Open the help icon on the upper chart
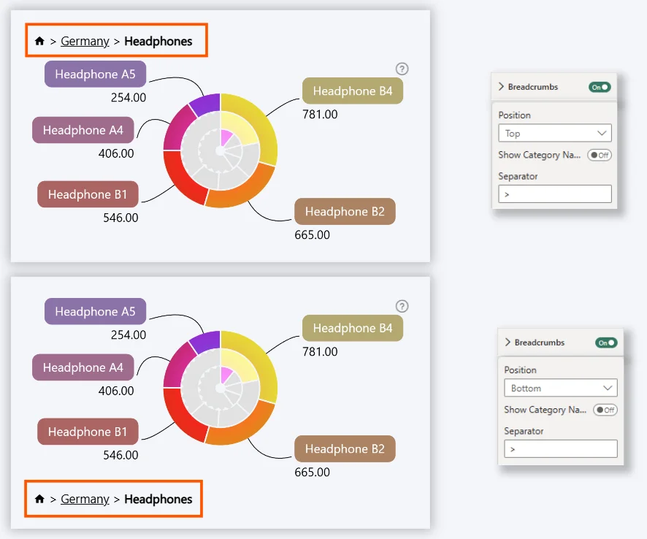Image resolution: width=647 pixels, height=539 pixels. (402, 69)
